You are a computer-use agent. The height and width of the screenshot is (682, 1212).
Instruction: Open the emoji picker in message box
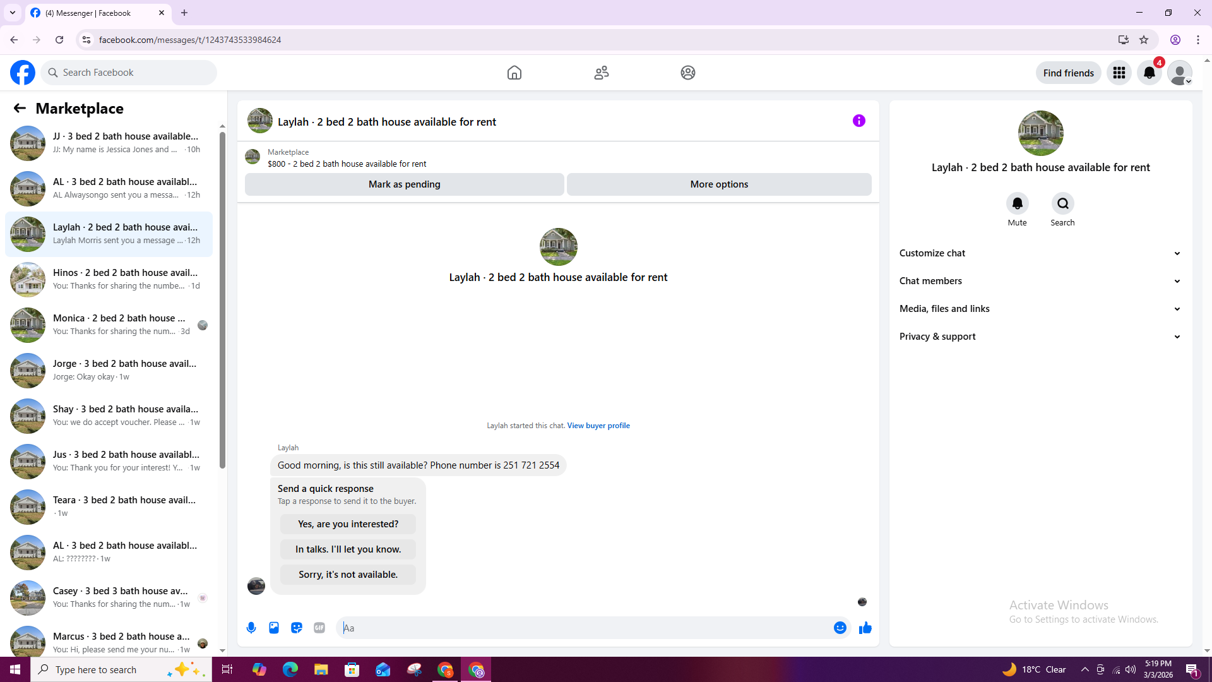(x=840, y=628)
